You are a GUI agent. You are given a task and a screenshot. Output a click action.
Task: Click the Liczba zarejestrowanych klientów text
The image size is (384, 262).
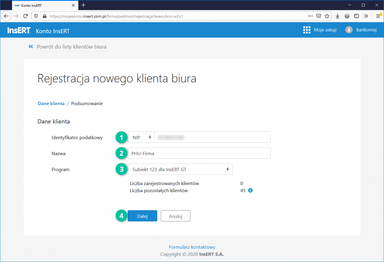coord(164,183)
